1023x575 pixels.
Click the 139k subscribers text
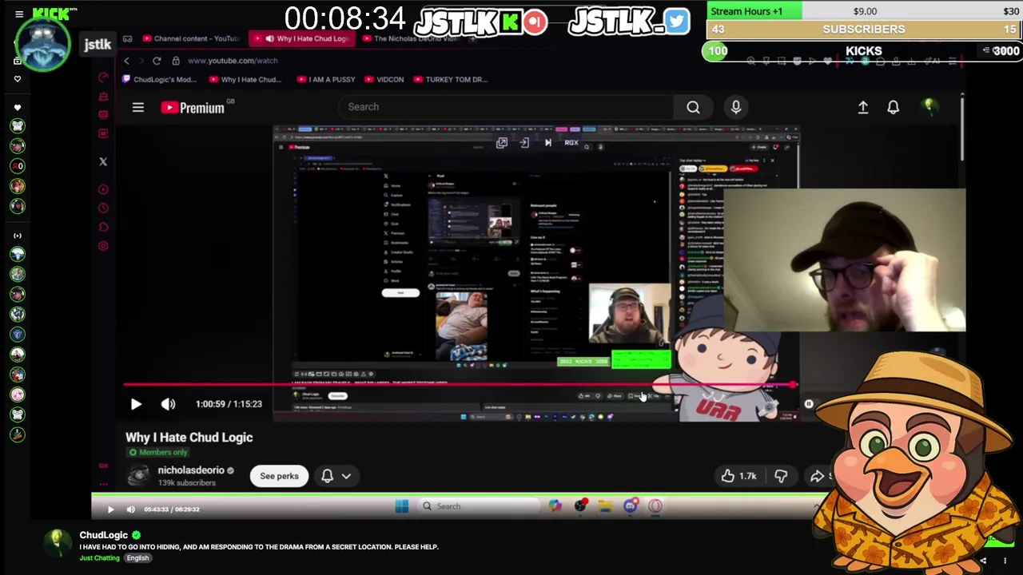coord(186,483)
